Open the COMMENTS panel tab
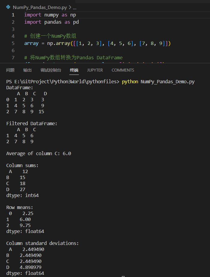 pos(123,70)
